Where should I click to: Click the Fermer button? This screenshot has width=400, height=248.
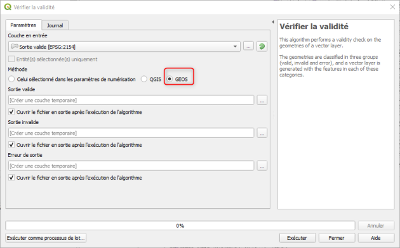tap(337, 238)
